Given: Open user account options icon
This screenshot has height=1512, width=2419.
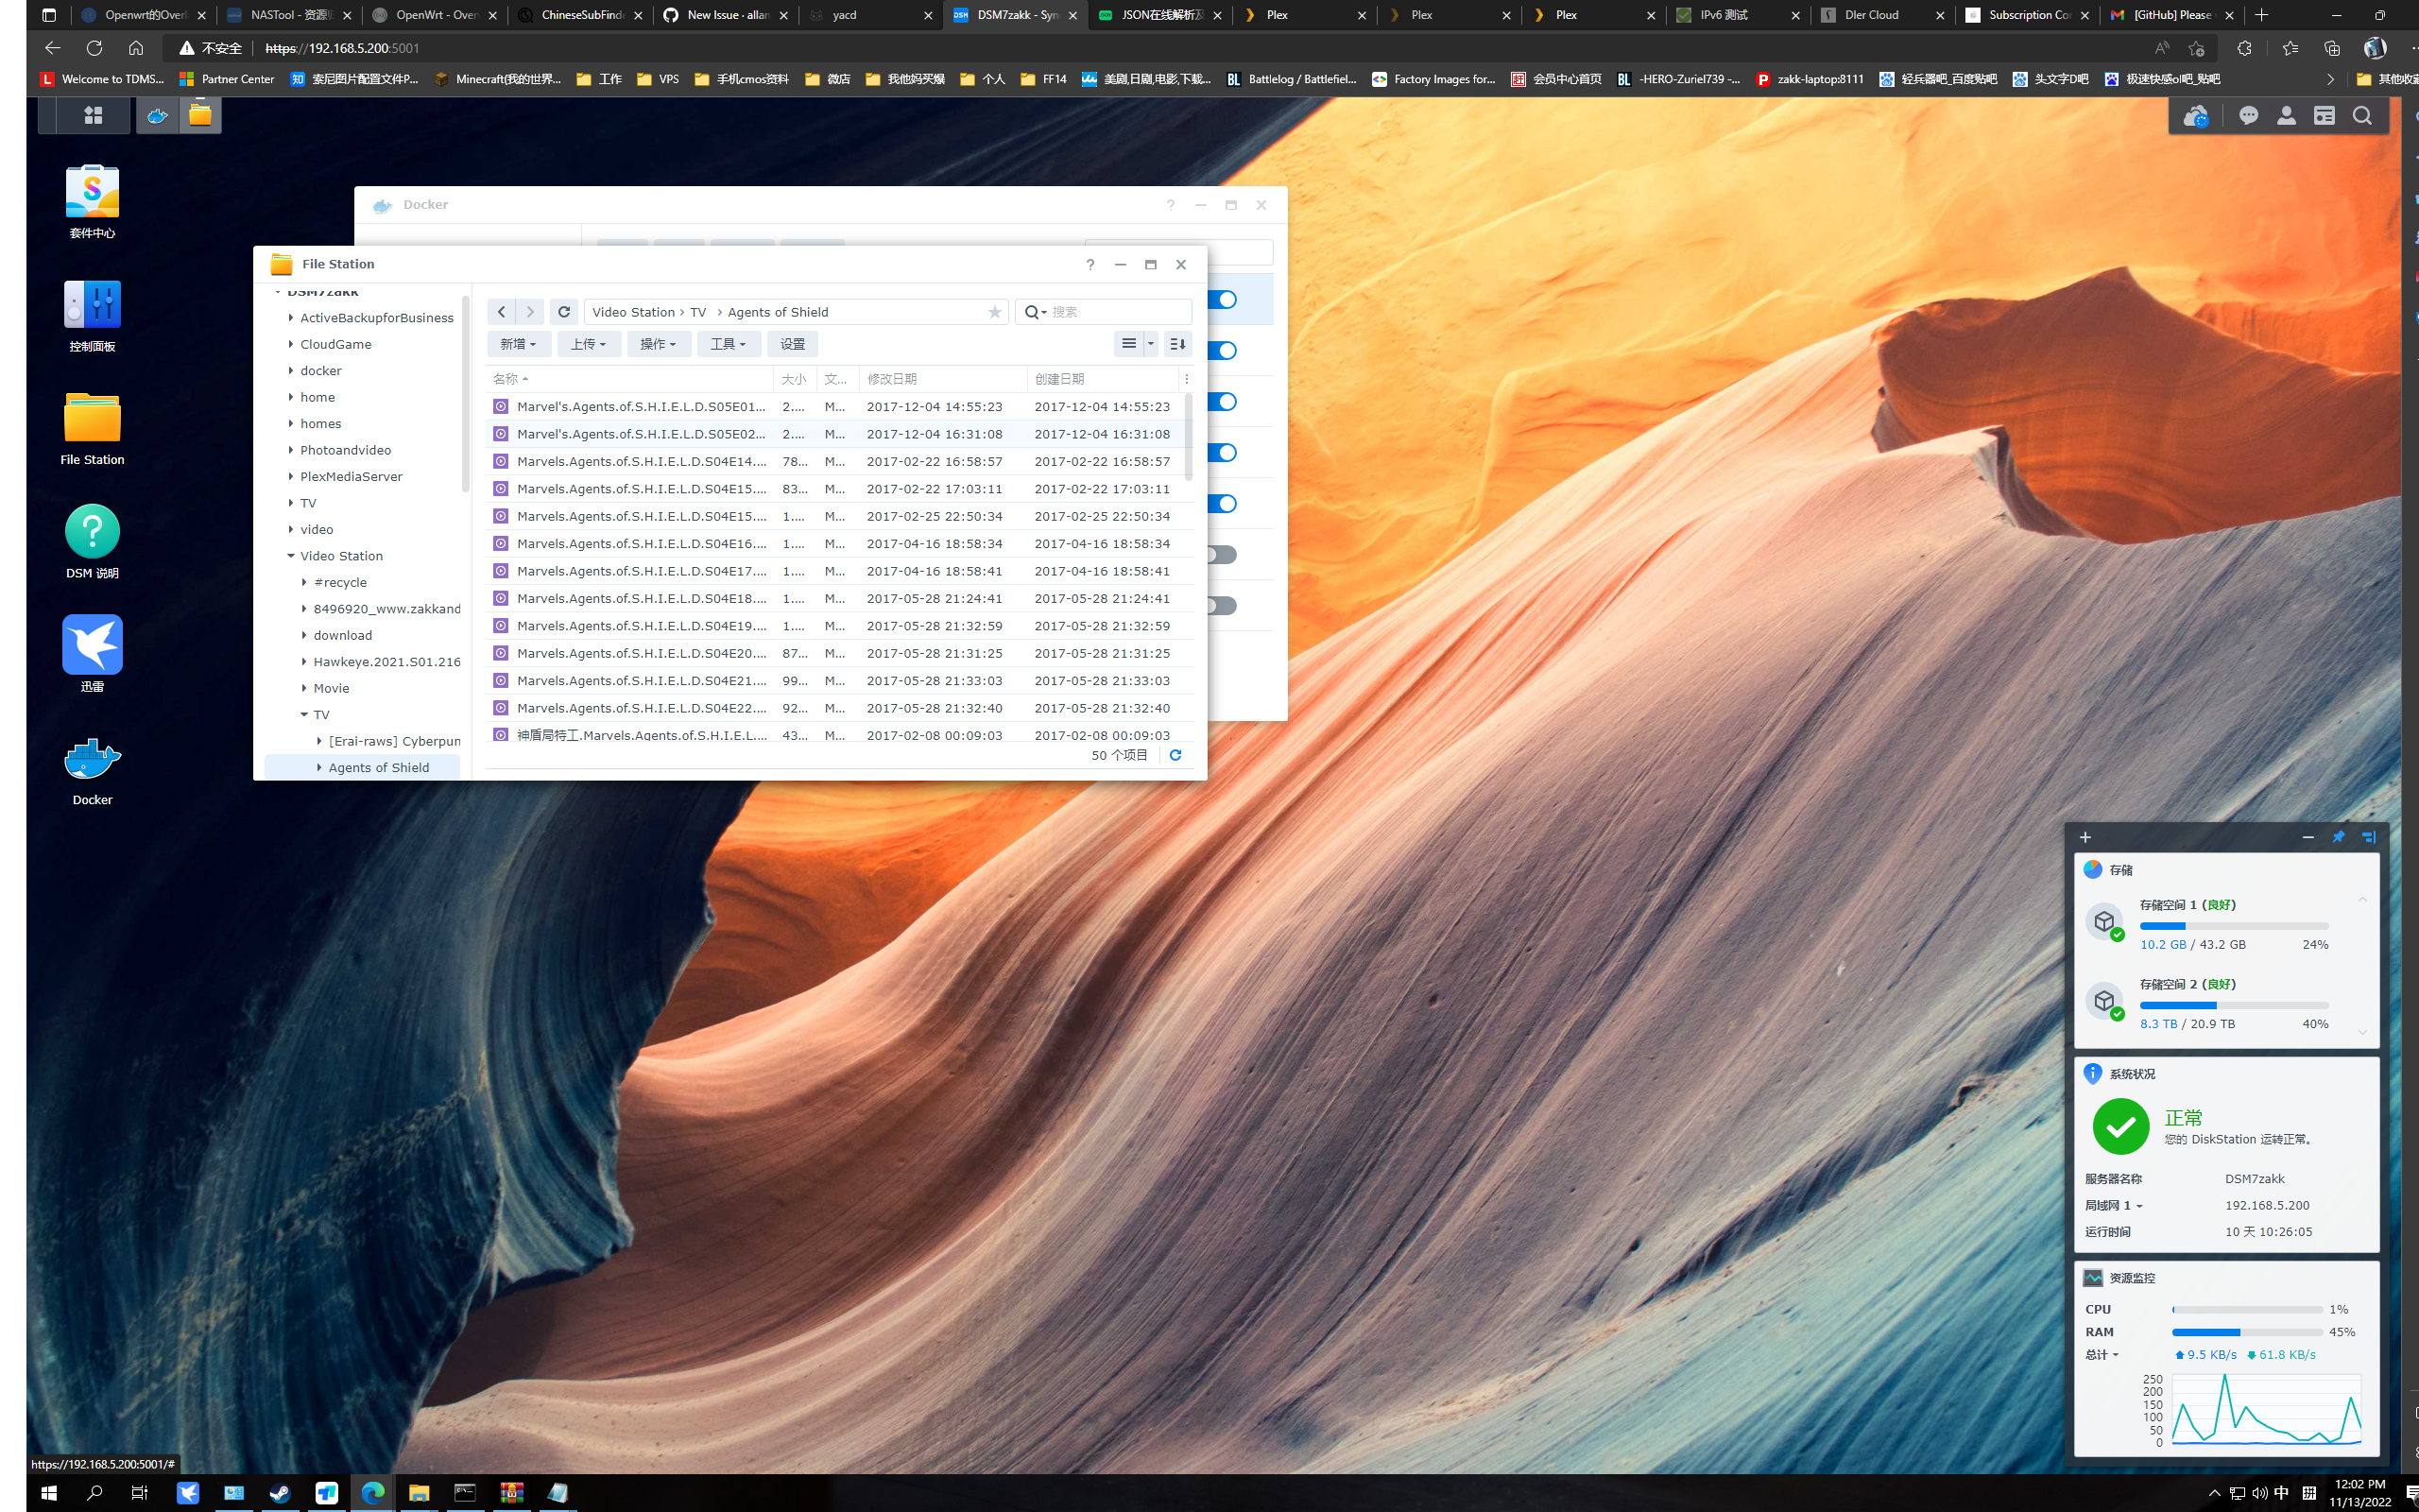Looking at the screenshot, I should click(2286, 116).
